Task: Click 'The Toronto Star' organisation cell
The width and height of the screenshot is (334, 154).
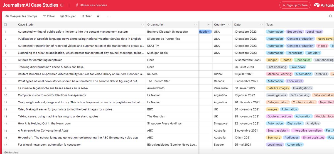Action: pos(172,81)
